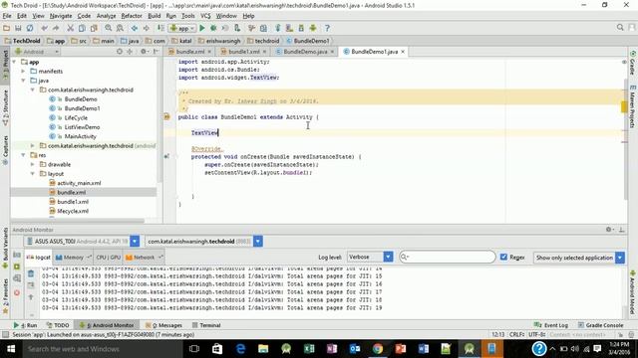Open the app run configuration dropdown
This screenshot has height=358, width=638.
click(x=182, y=28)
